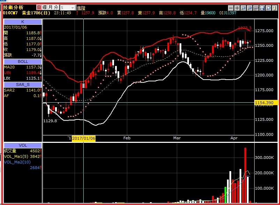Click the yellow bracket 1 icon
The width and height of the screenshot is (280, 205).
click(x=275, y=8)
